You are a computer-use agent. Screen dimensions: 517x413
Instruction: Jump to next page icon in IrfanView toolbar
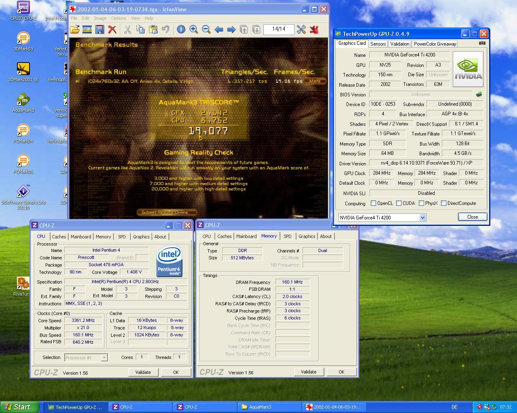coord(256,29)
